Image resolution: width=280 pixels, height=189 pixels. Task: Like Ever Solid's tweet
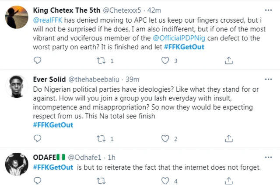165,139
